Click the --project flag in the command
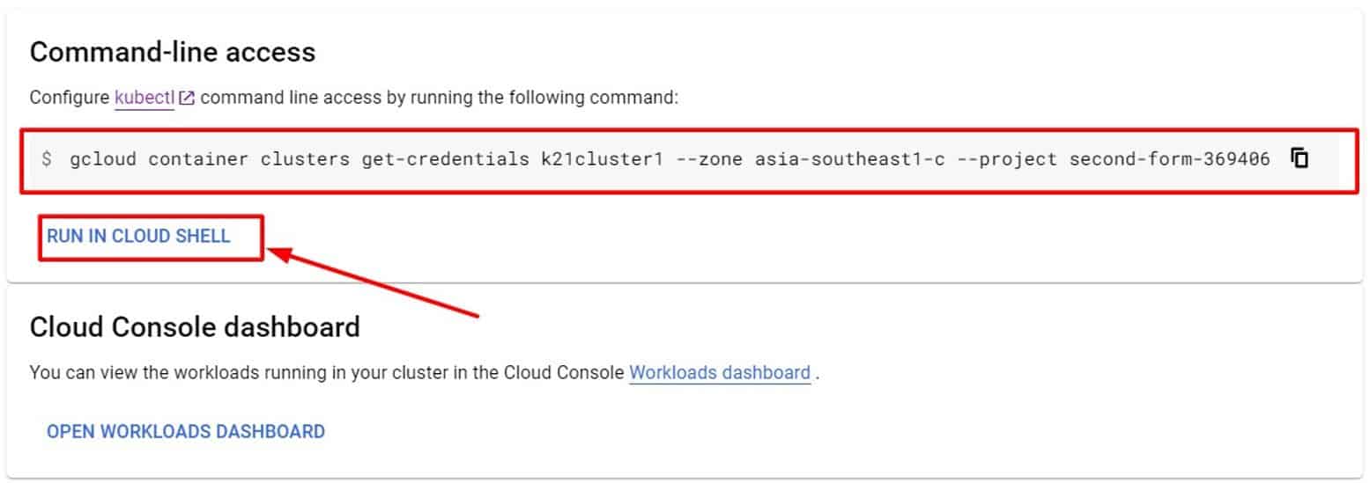1370x483 pixels. pos(1011,159)
